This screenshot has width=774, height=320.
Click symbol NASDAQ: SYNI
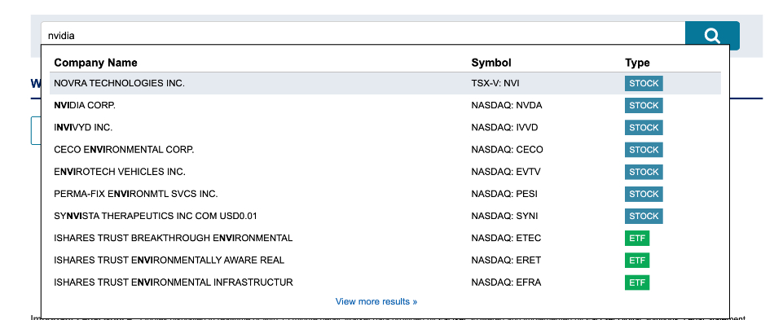504,216
